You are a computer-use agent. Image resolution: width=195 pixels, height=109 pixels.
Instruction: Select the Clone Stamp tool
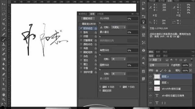click(x=4, y=44)
